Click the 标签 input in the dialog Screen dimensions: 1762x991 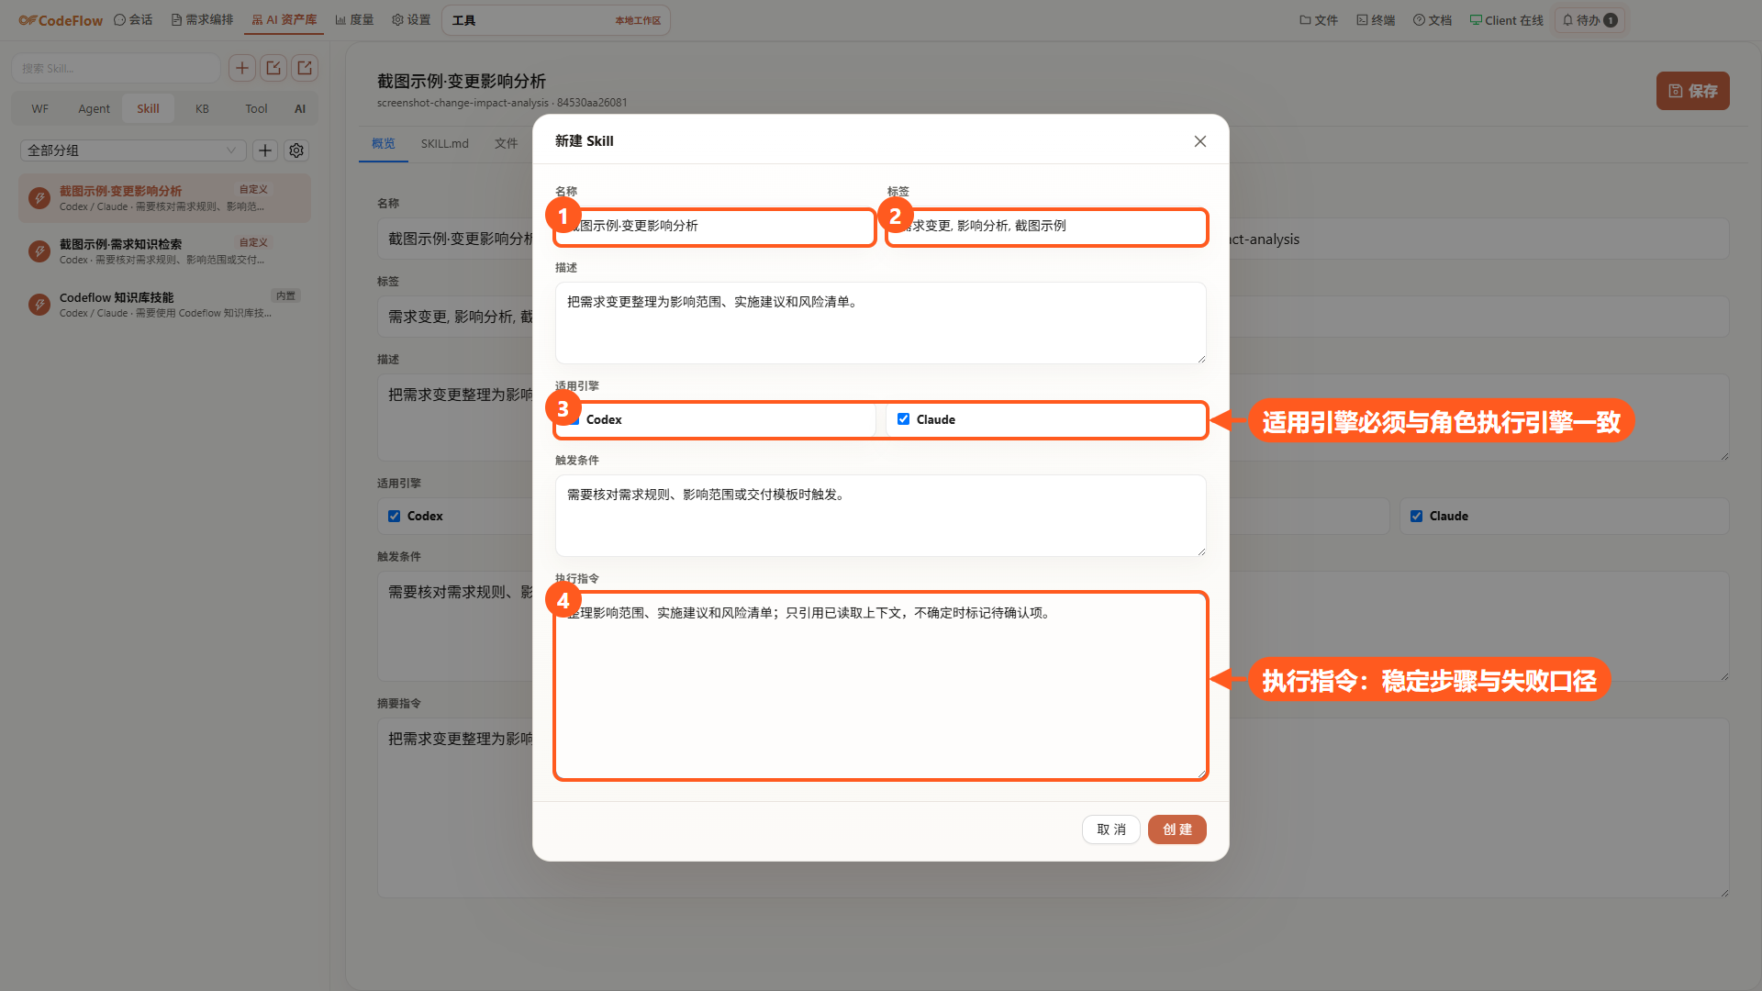point(1046,226)
